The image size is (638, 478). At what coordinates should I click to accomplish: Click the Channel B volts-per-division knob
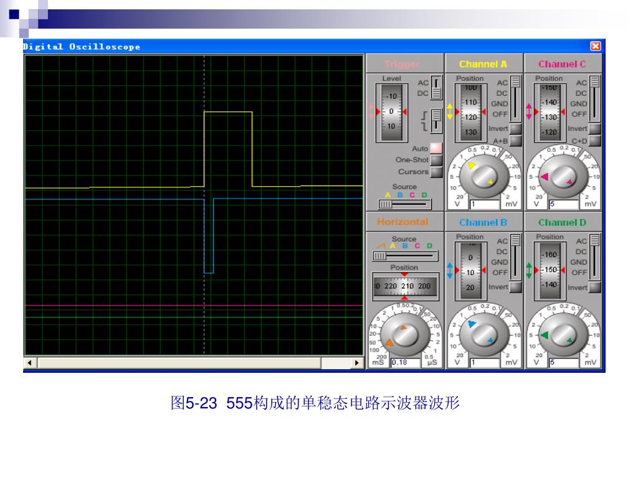[x=483, y=335]
